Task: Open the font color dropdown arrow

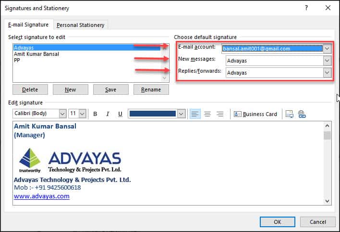Action: (x=181, y=114)
